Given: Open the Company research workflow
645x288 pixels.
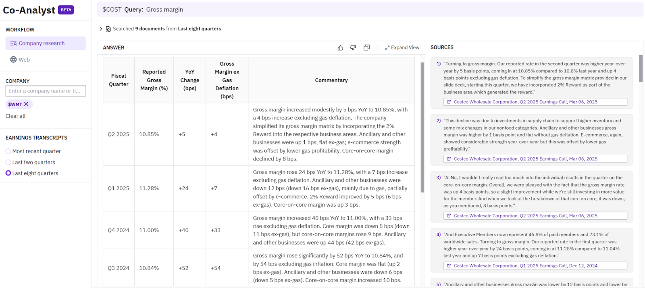Looking at the screenshot, I should pos(45,43).
